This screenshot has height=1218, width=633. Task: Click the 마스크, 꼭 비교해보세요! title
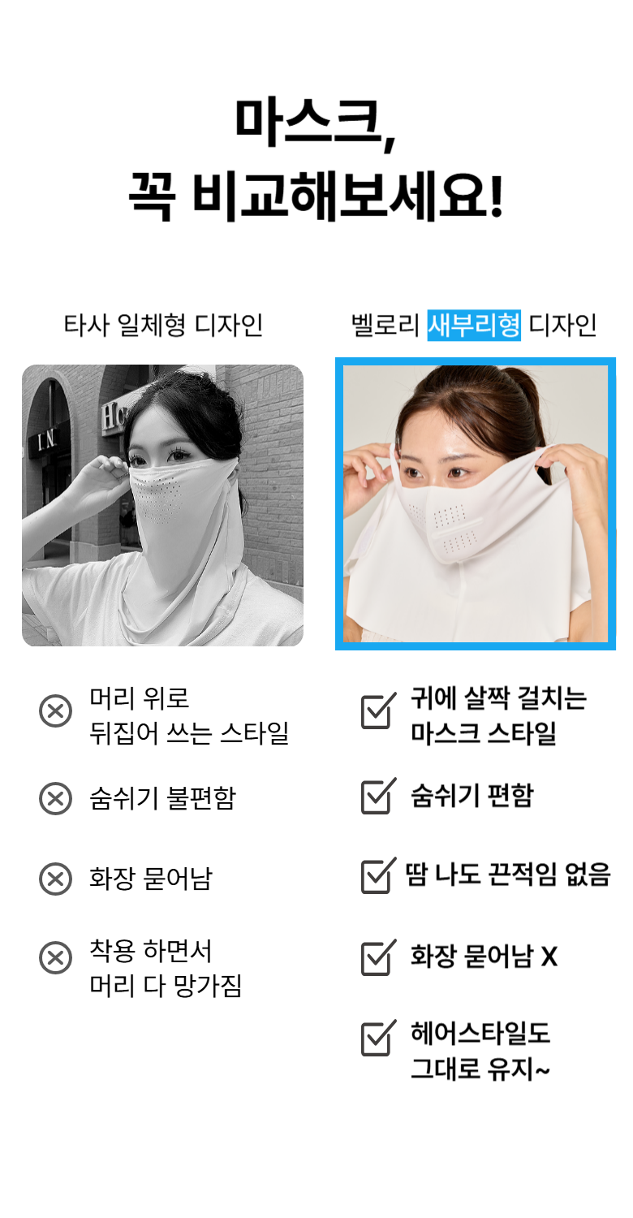(316, 160)
